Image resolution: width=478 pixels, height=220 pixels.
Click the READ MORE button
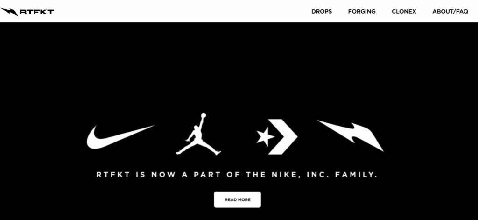pyautogui.click(x=238, y=199)
